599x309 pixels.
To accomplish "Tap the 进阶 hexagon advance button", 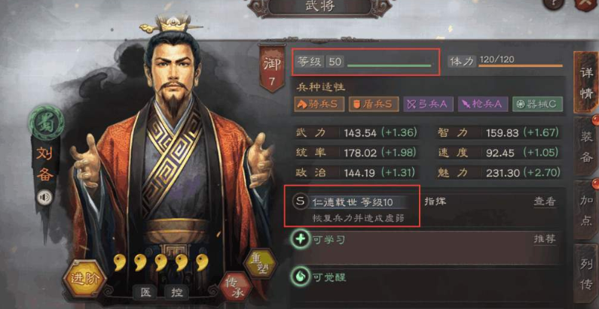I will [x=84, y=278].
